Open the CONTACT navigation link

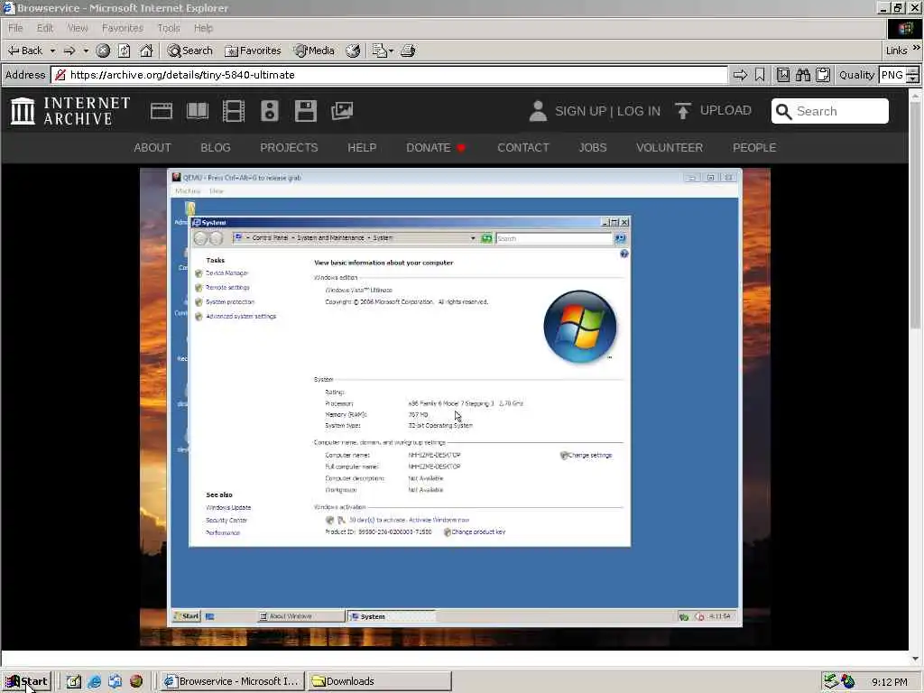pos(523,147)
